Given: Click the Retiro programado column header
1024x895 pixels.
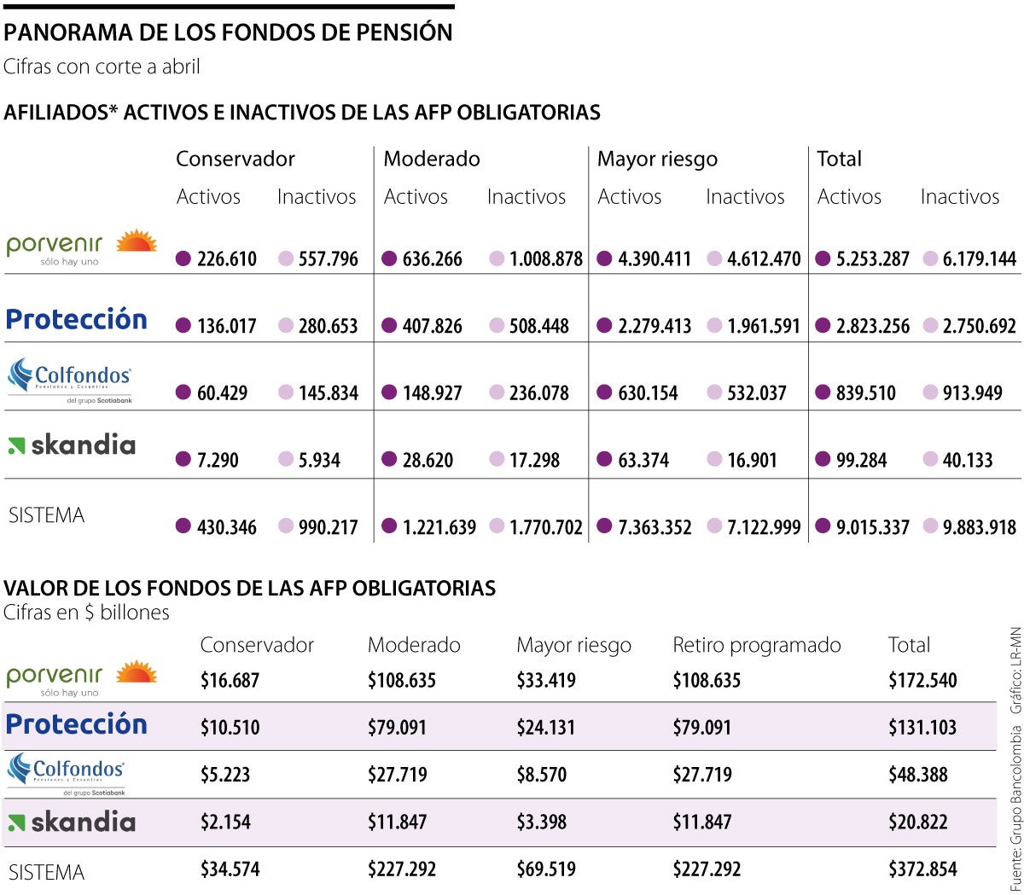Looking at the screenshot, I should (756, 646).
